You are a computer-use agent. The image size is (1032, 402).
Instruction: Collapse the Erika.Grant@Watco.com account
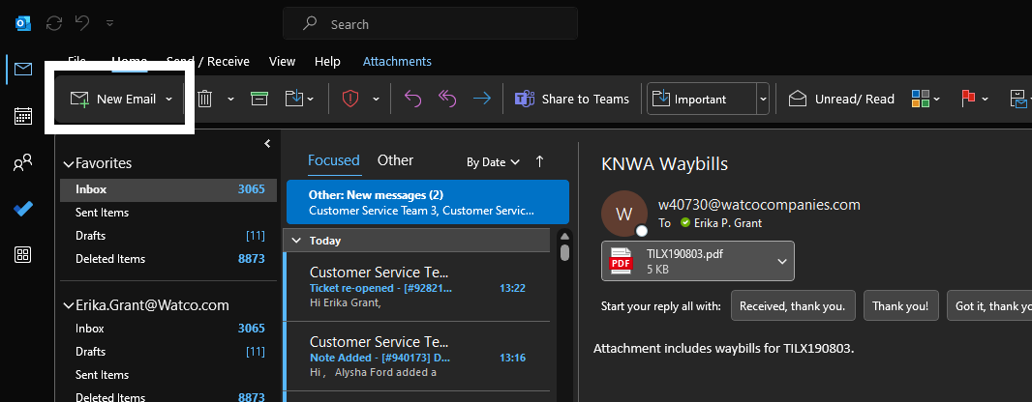[x=68, y=305]
